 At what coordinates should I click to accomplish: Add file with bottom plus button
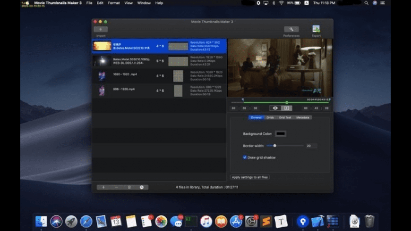pos(103,187)
